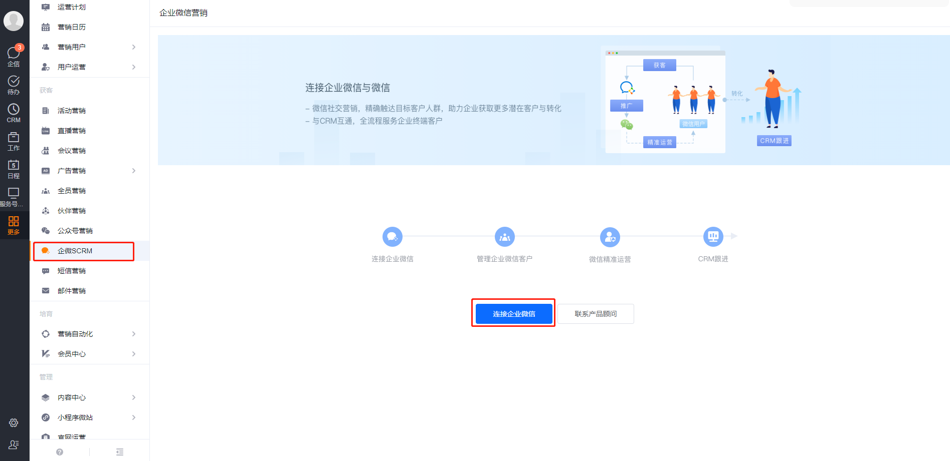Click the 活动营销 icon

pyautogui.click(x=46, y=111)
